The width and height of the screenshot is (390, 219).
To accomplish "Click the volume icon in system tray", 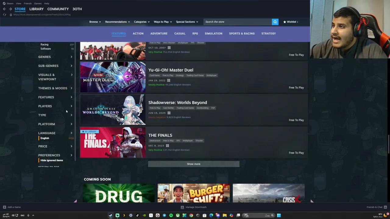I will coord(13,215).
